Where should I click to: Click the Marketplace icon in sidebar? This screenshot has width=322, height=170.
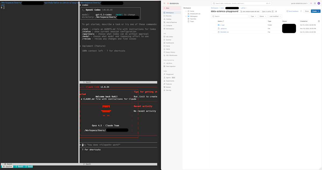(164, 29)
